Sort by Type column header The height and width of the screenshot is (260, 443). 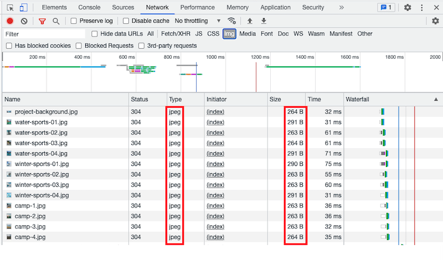coord(186,100)
